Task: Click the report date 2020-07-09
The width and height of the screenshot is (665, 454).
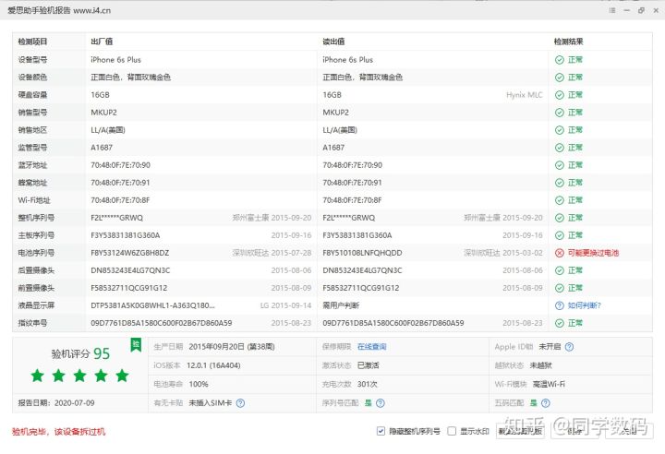Action: [74, 403]
